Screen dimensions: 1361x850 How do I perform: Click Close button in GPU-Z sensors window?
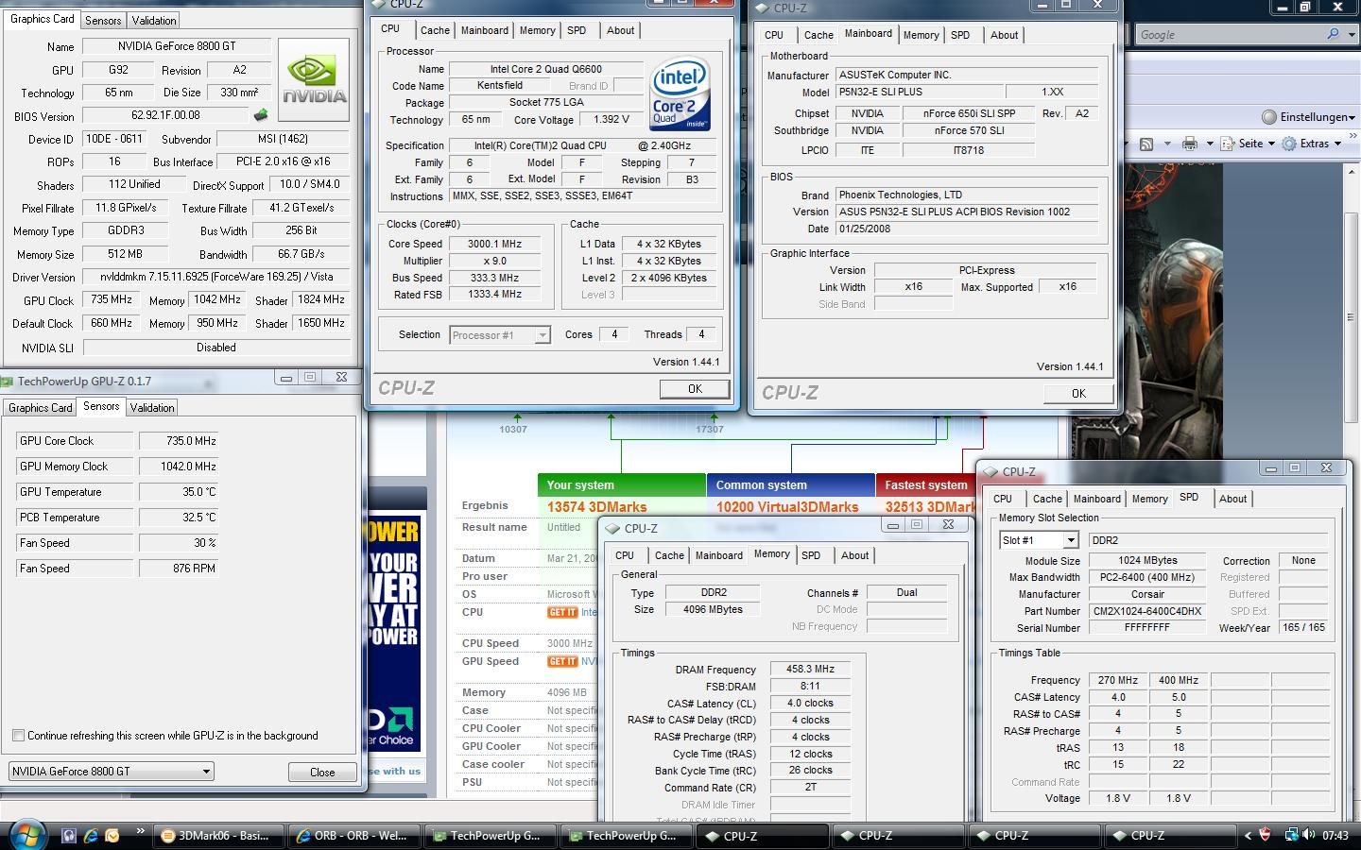[x=322, y=772]
